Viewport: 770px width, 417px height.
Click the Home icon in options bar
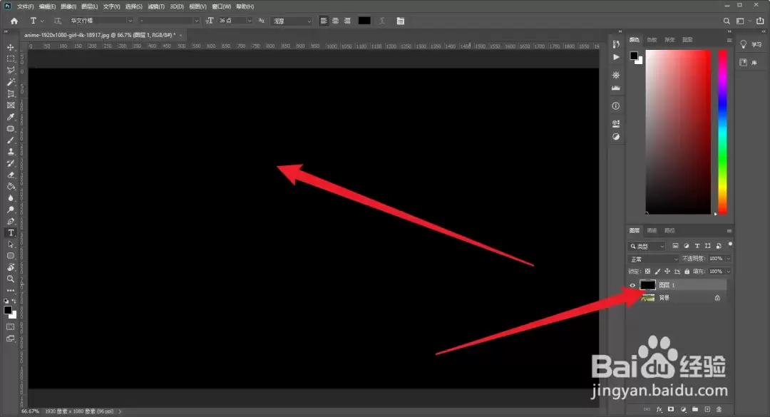pos(14,21)
